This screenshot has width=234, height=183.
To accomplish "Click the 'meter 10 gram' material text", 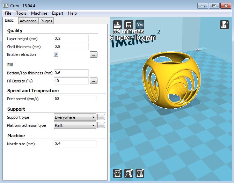I will pyautogui.click(x=136, y=38).
